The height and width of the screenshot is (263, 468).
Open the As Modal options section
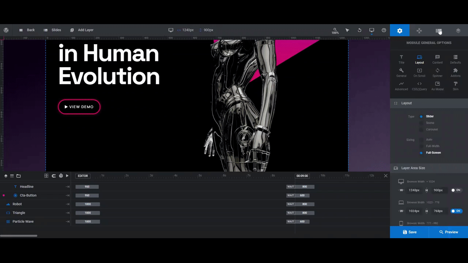pos(437,86)
